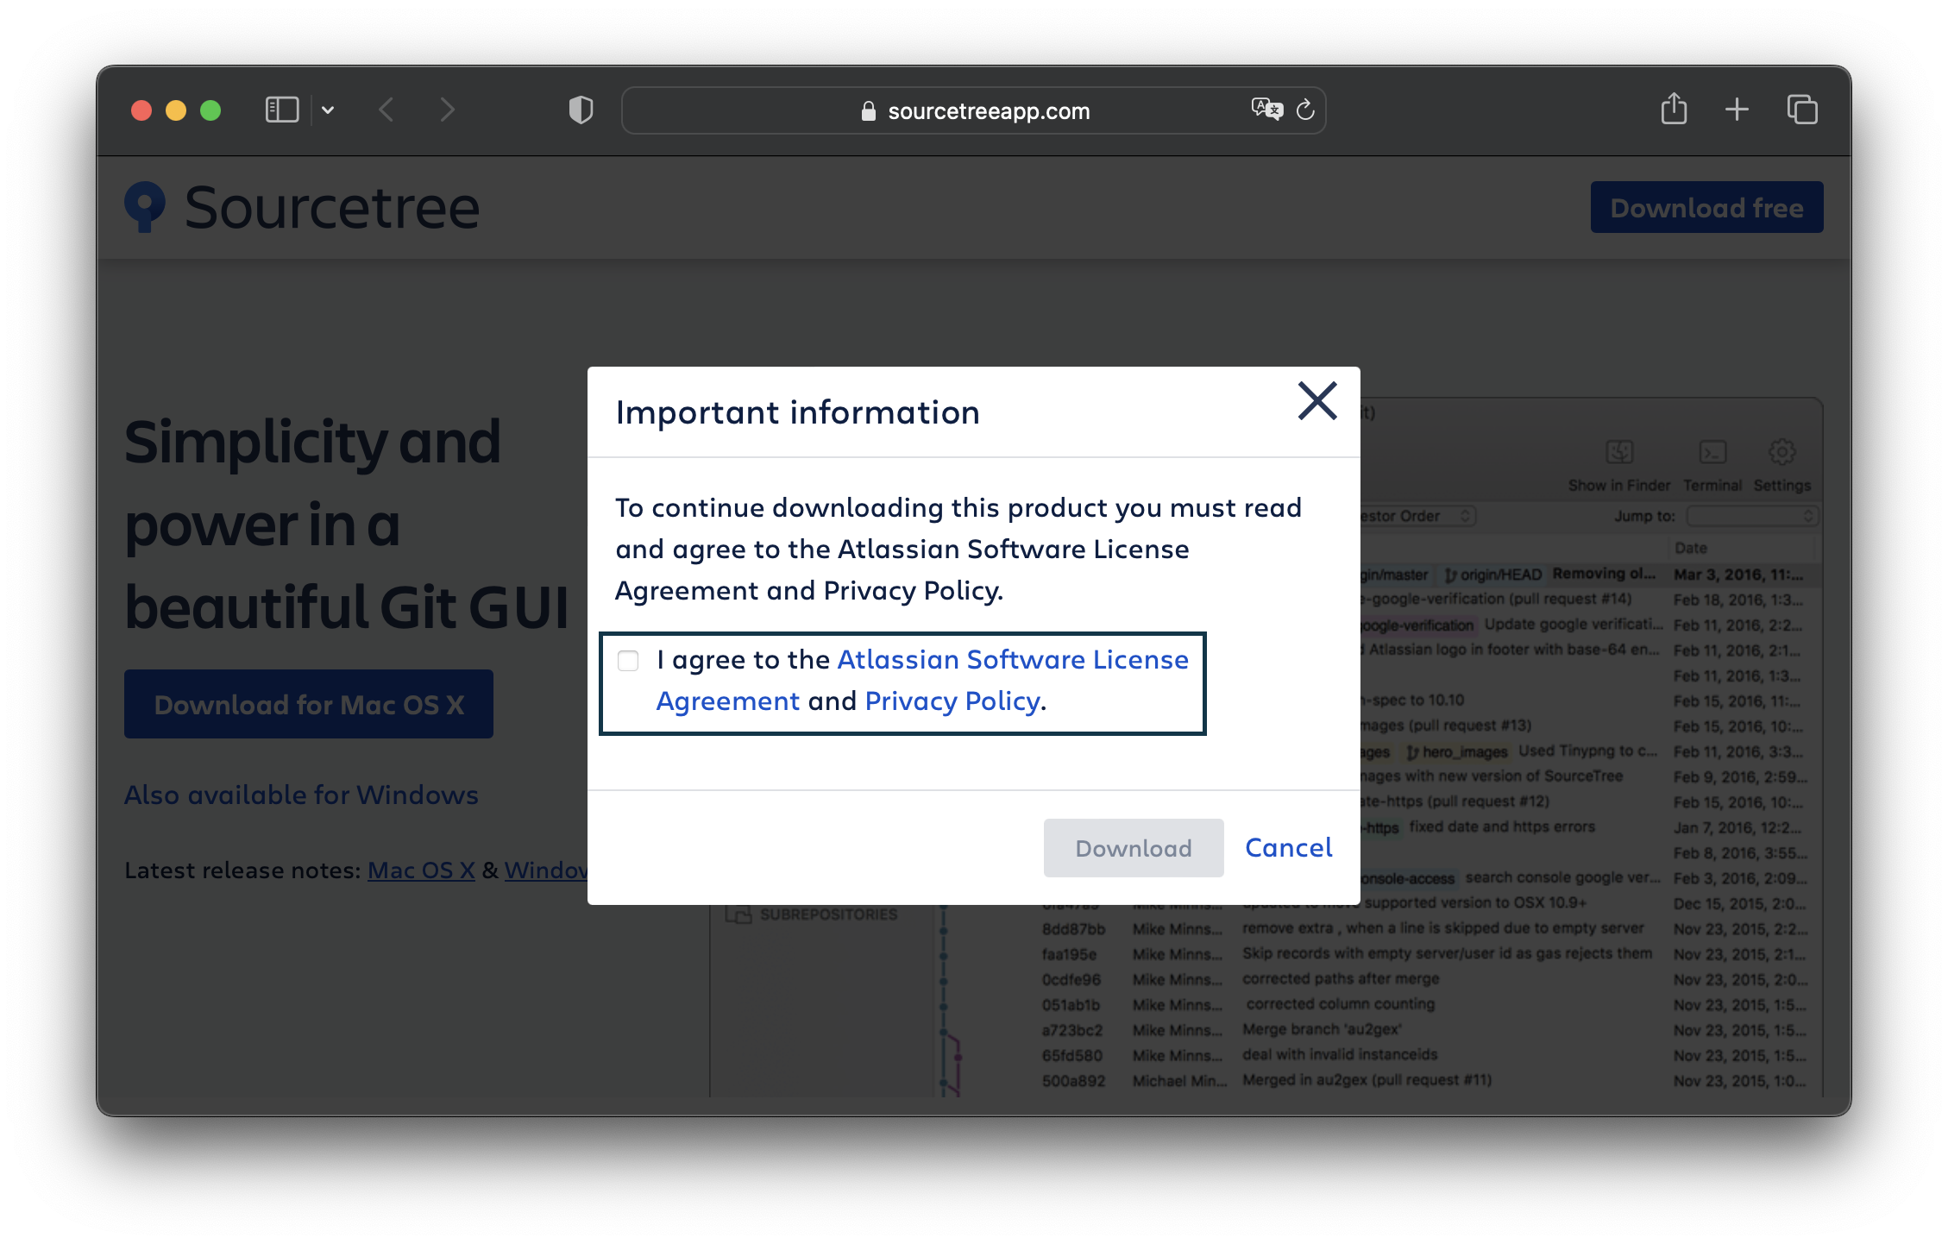The image size is (1948, 1244).
Task: Click the Safari sidebar toggle icon
Action: (281, 110)
